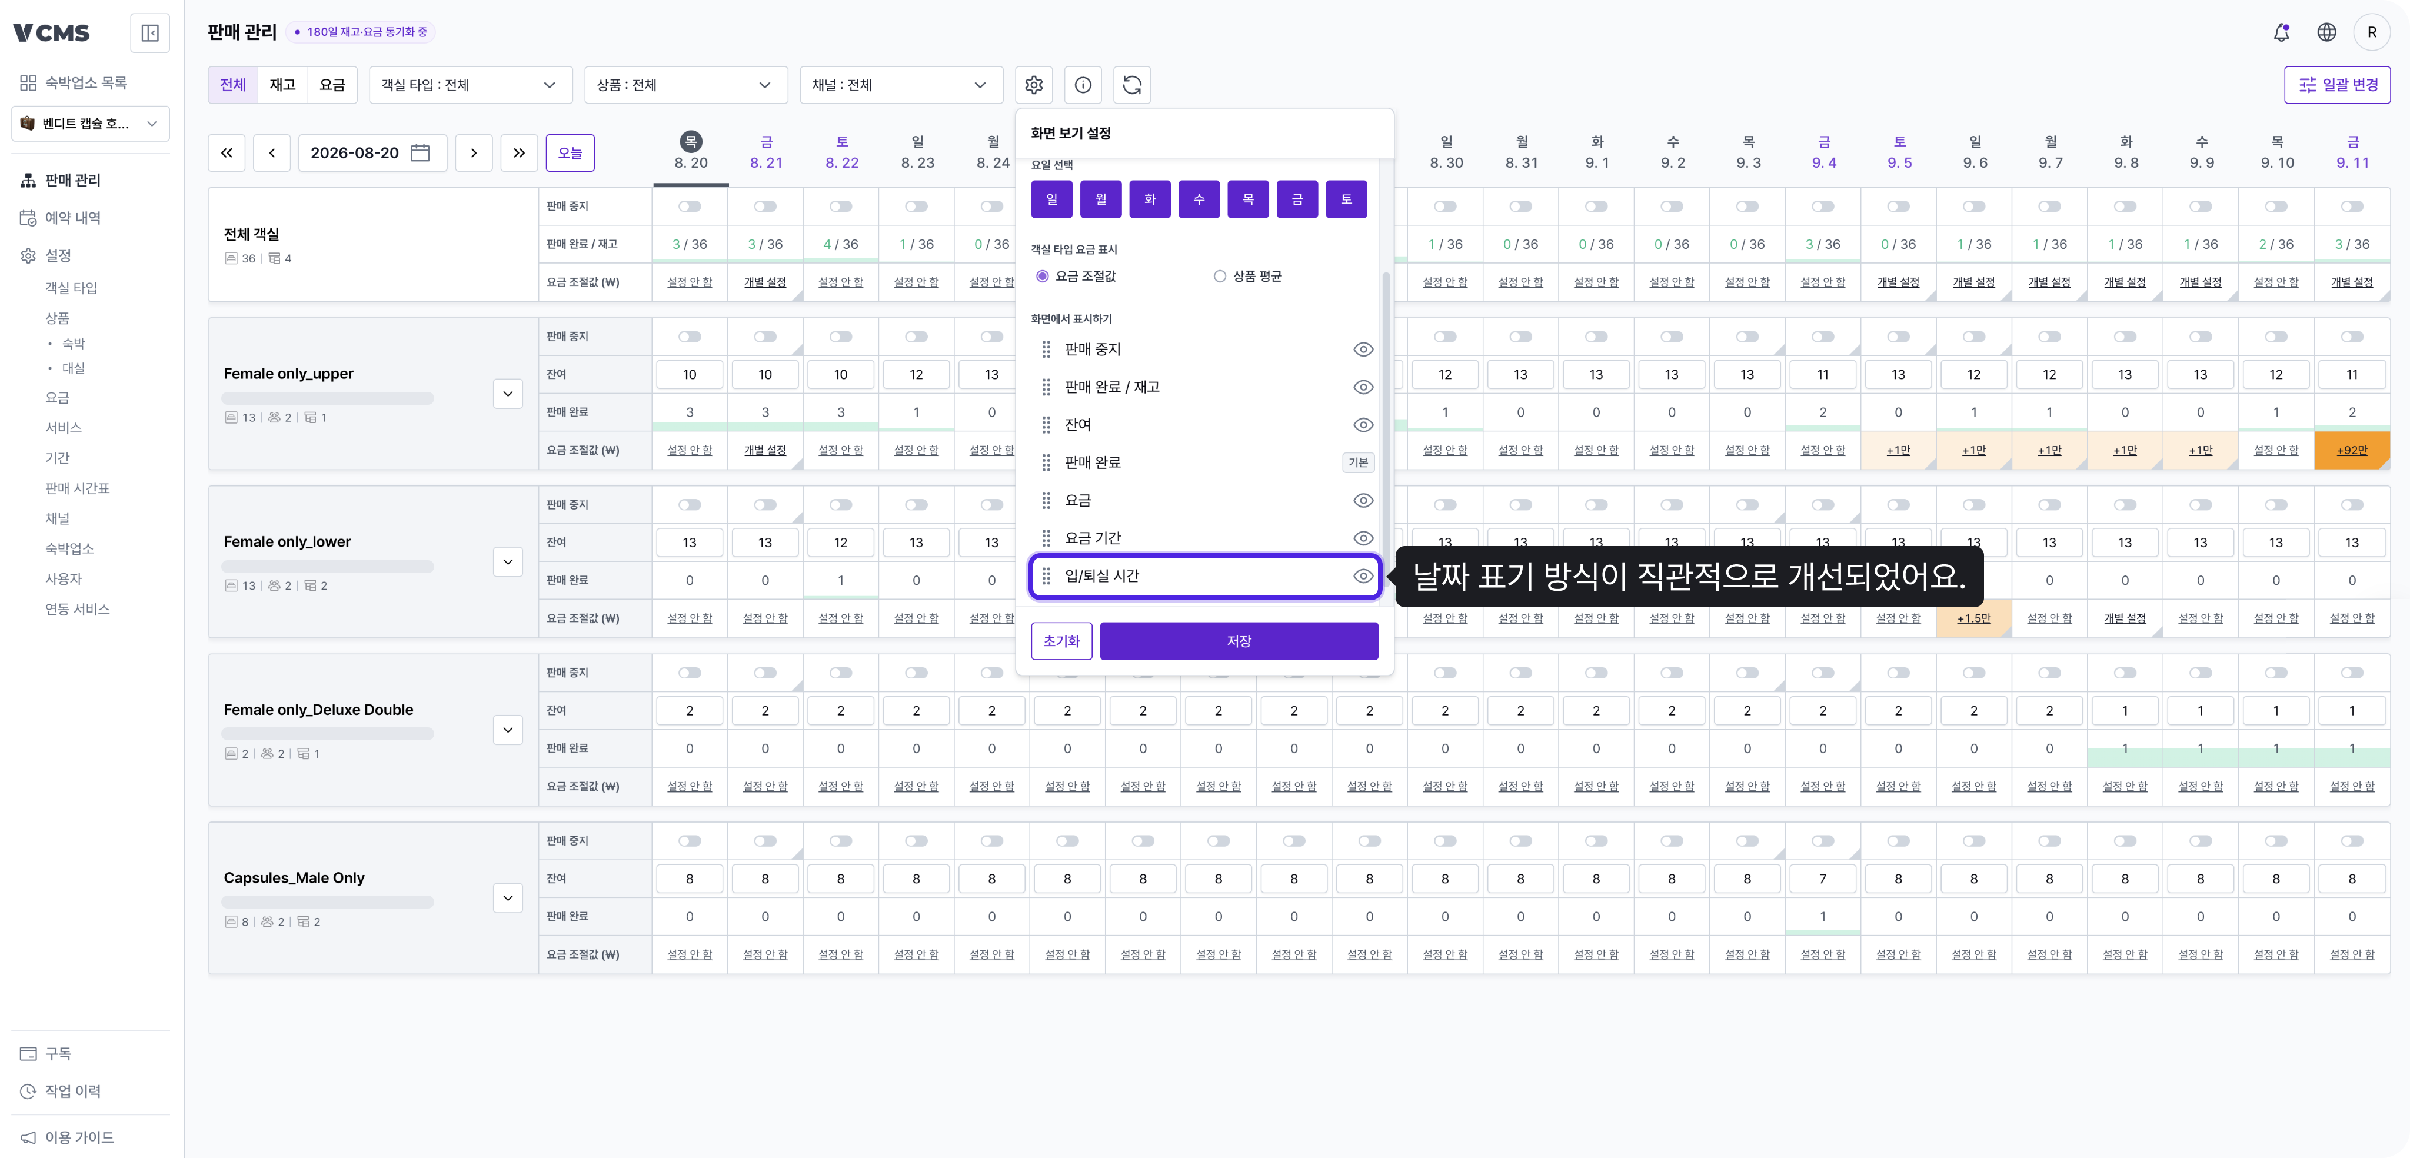Switch to the 전체 tab
The image size is (2410, 1158).
[233, 85]
